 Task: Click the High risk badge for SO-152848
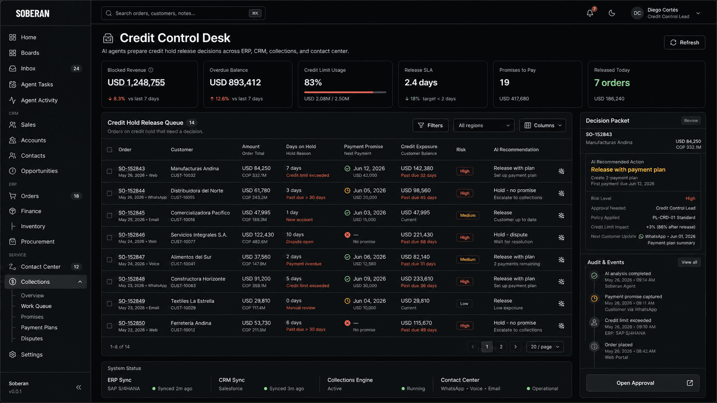coord(465,282)
